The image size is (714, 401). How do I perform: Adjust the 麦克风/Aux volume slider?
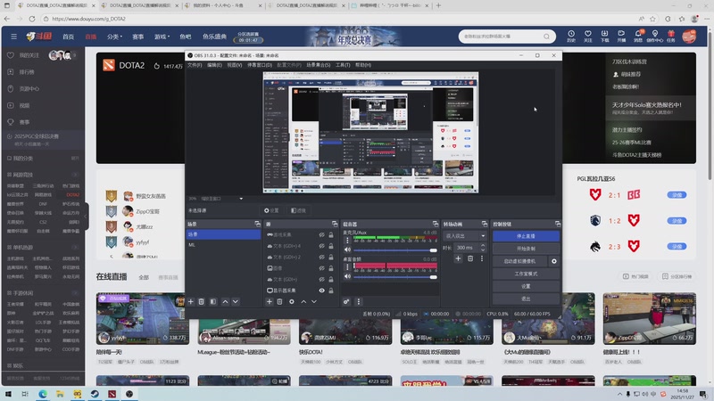[395, 250]
